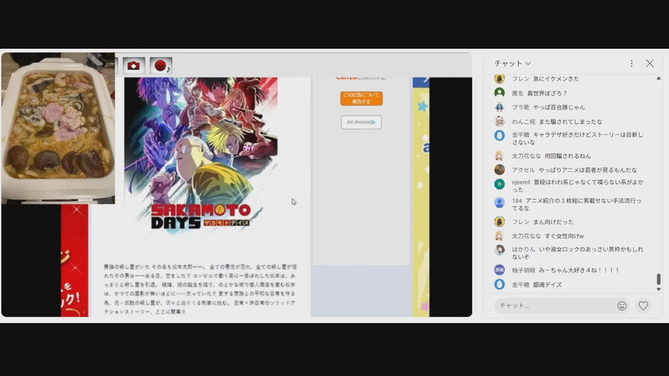
Task: Click avatar next to 太刀花なな すぐ女性向けw
Action: tap(500, 236)
